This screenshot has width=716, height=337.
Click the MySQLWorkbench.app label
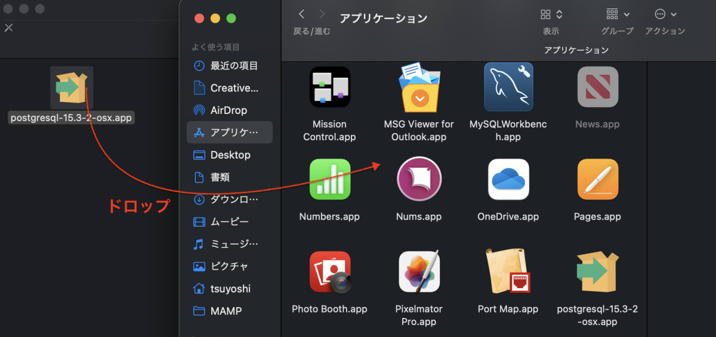[508, 131]
